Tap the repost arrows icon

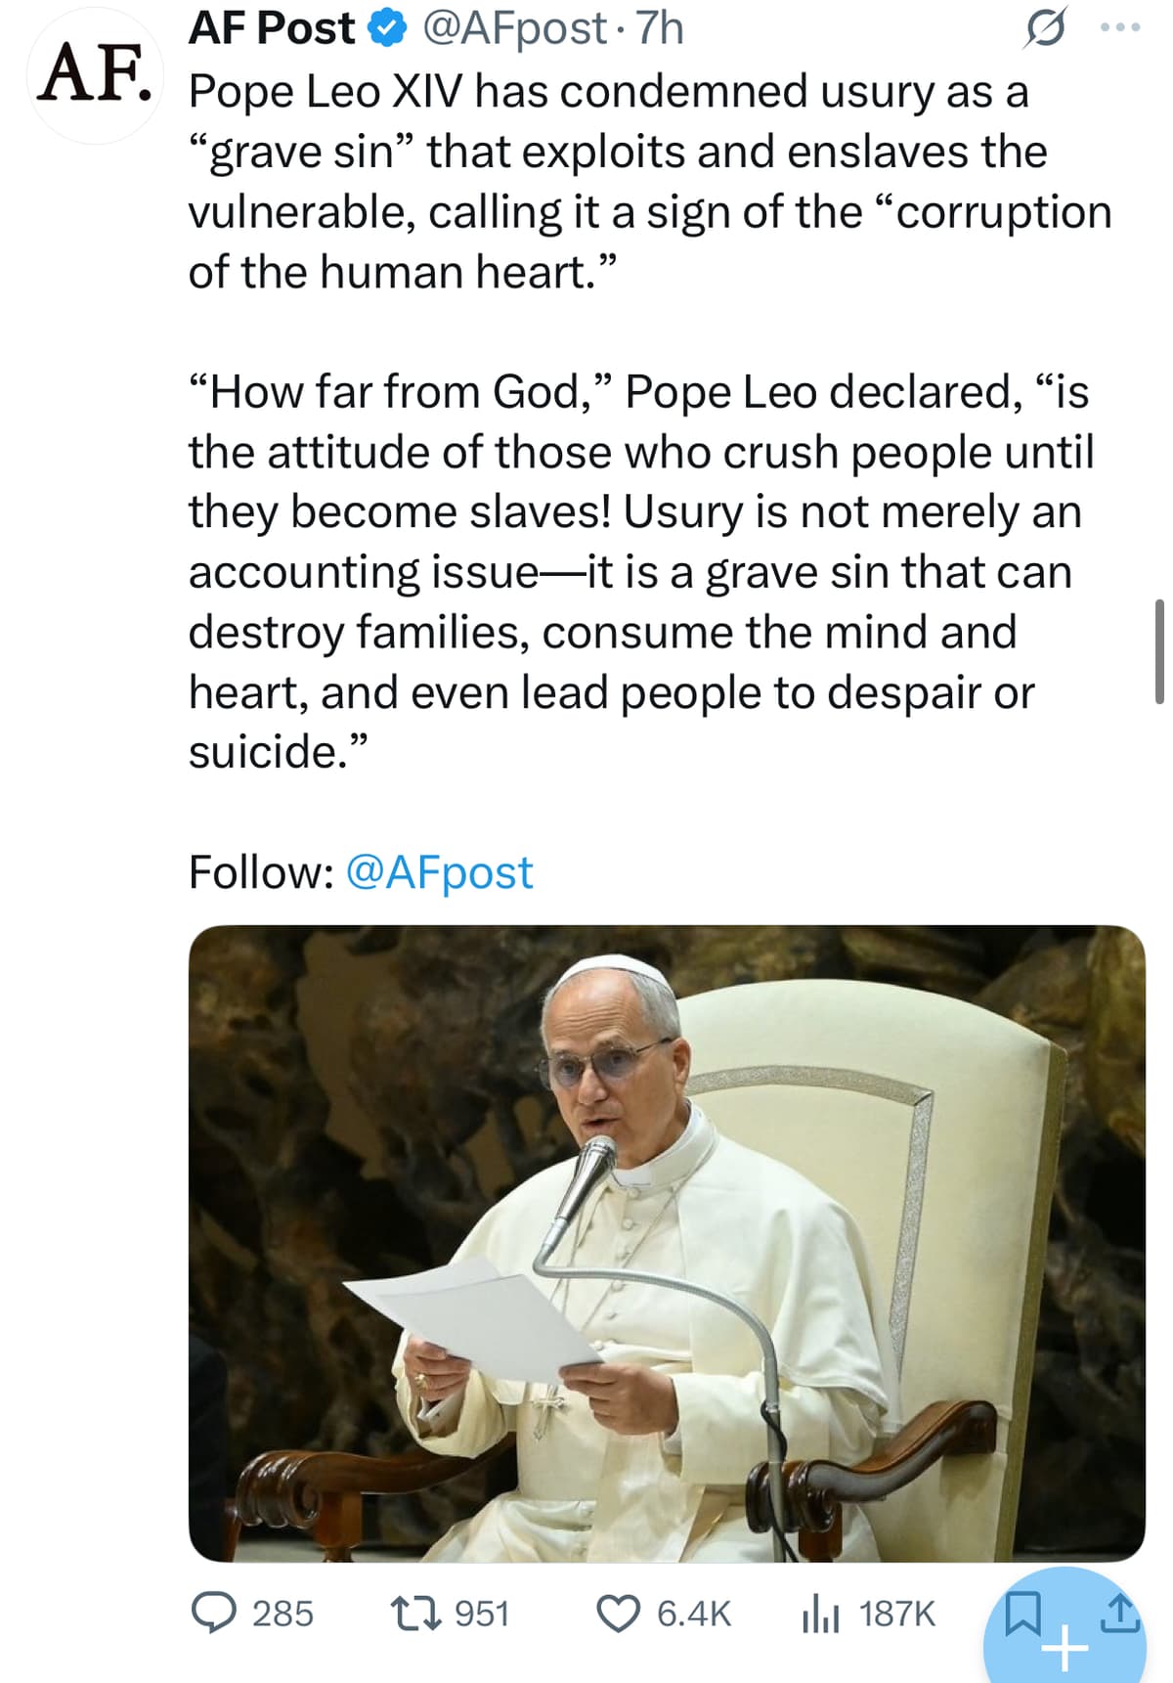[x=413, y=1613]
